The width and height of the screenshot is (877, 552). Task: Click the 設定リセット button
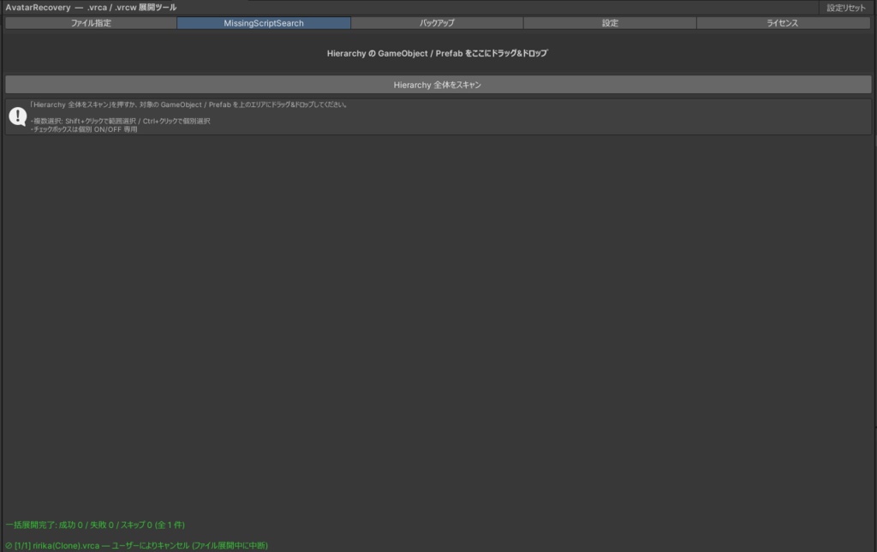tap(845, 8)
